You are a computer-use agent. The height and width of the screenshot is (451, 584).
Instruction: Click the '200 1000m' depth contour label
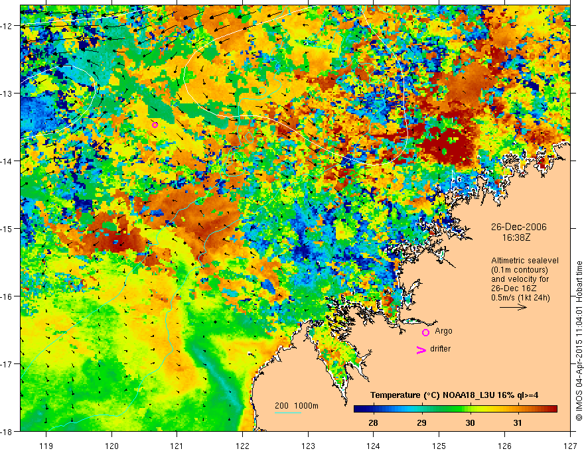click(x=297, y=406)
